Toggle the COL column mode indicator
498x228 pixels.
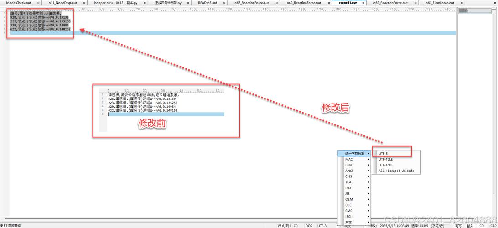482,226
